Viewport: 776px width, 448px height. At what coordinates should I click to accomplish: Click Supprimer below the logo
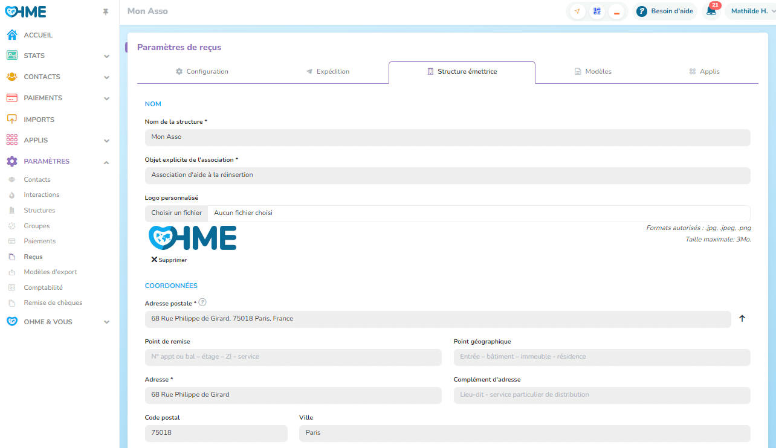[x=169, y=260]
